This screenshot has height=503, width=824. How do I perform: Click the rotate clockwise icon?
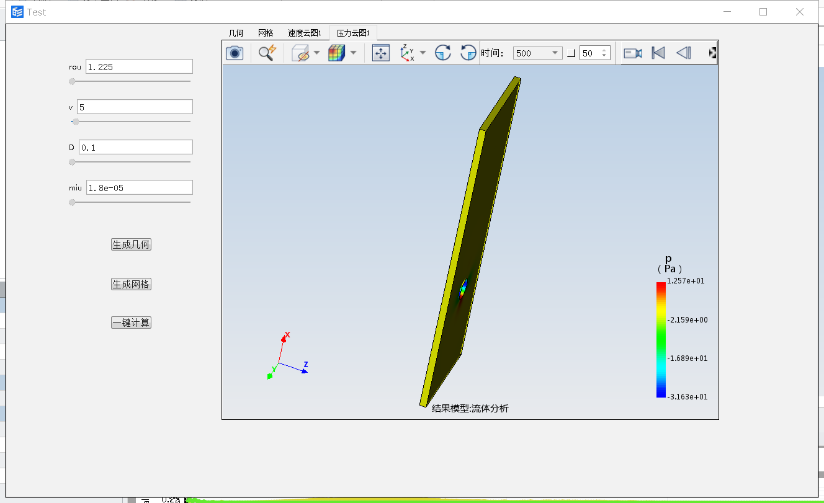pyautogui.click(x=442, y=53)
